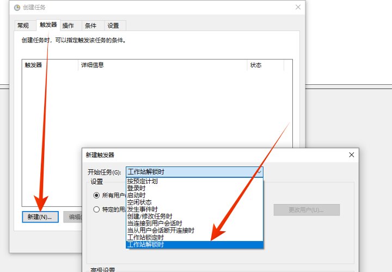Image resolution: width=392 pixels, height=272 pixels.
Task: Pick 当从用户会话断开连接时 option
Action: [x=194, y=230]
